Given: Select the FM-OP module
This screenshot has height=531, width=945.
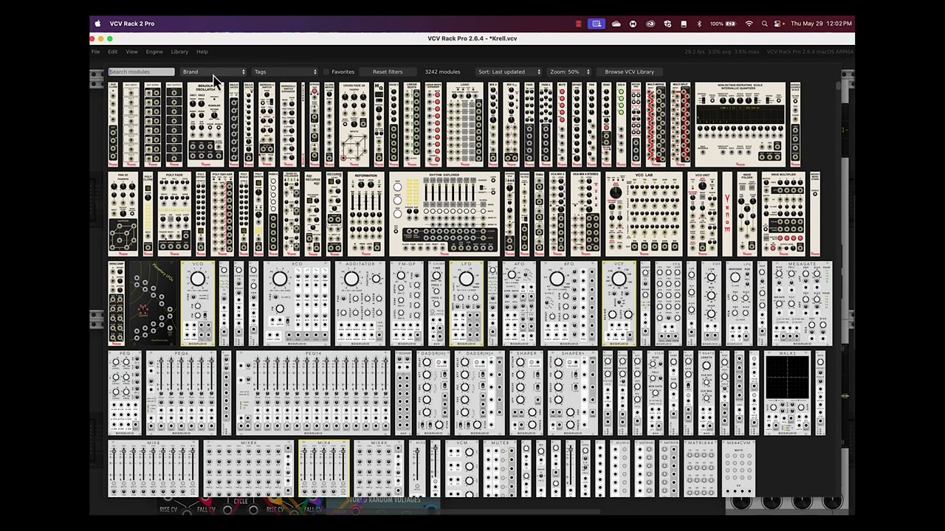Looking at the screenshot, I should point(407,303).
